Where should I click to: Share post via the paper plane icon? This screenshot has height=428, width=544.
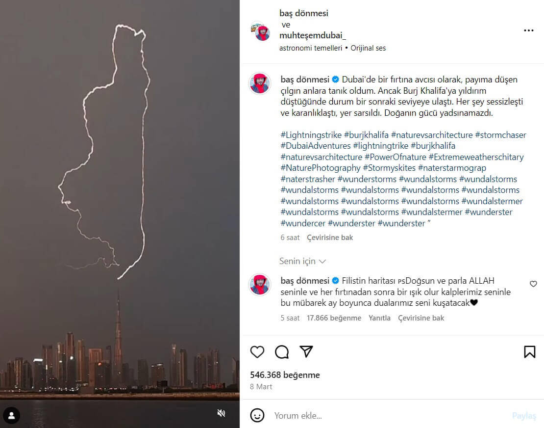(x=306, y=351)
